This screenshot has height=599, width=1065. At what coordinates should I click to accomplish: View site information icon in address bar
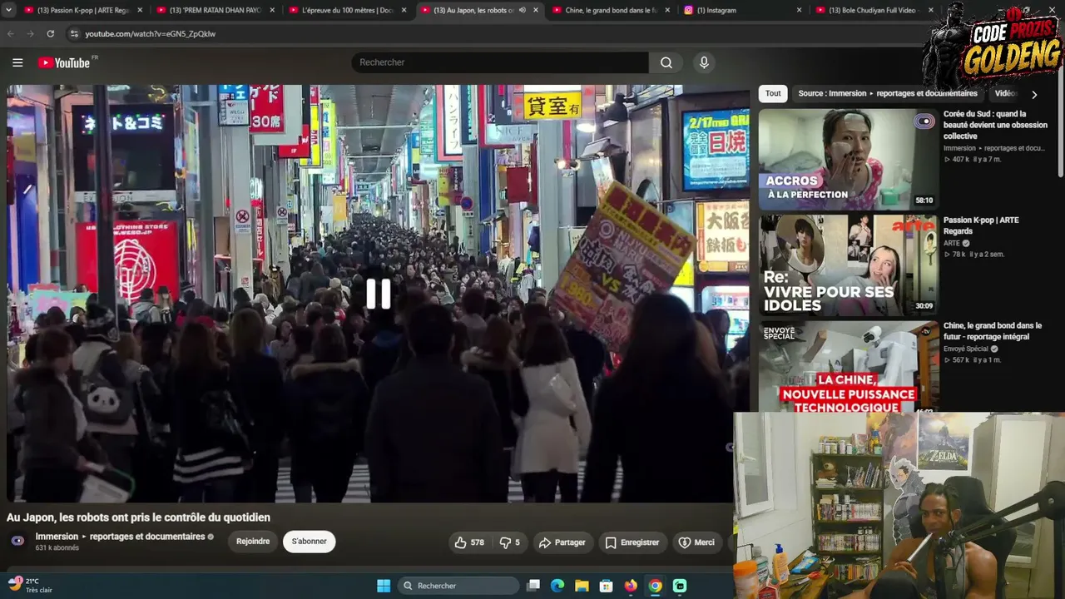coord(74,33)
